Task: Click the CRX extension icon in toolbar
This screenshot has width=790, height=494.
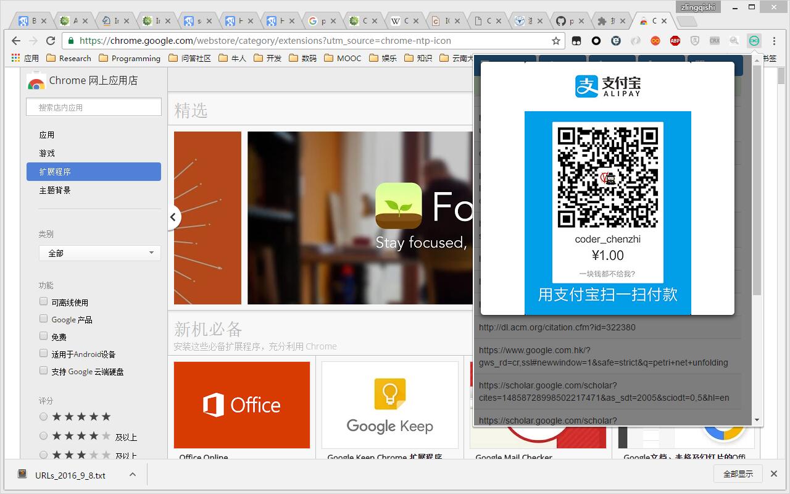Action: pos(715,41)
